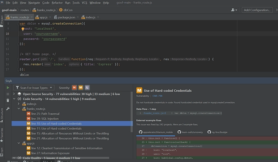Select line 11 Use of Hard-coded Credentials
Viewport: 278px width, 162px height.
(x=56, y=129)
